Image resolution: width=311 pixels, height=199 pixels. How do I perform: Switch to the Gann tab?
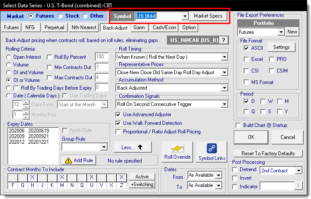point(139,27)
